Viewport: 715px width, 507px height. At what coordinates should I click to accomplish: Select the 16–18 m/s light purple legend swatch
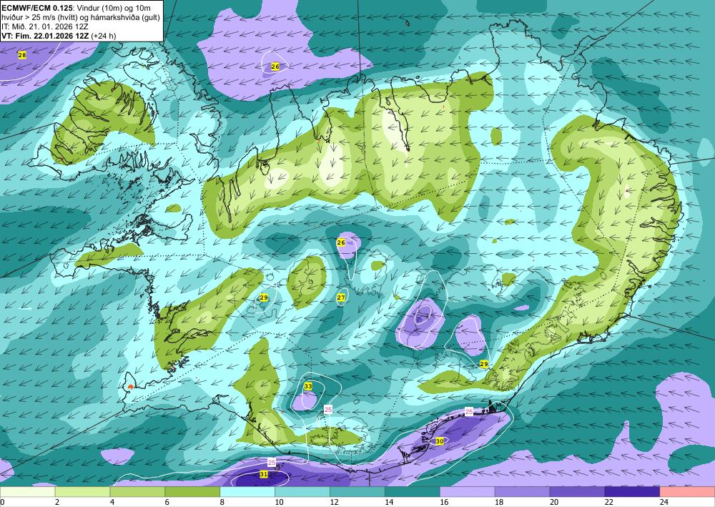[468, 492]
